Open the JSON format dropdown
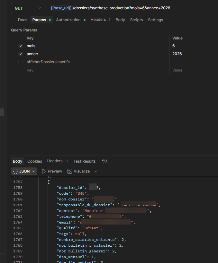The image size is (218, 263). [24, 171]
